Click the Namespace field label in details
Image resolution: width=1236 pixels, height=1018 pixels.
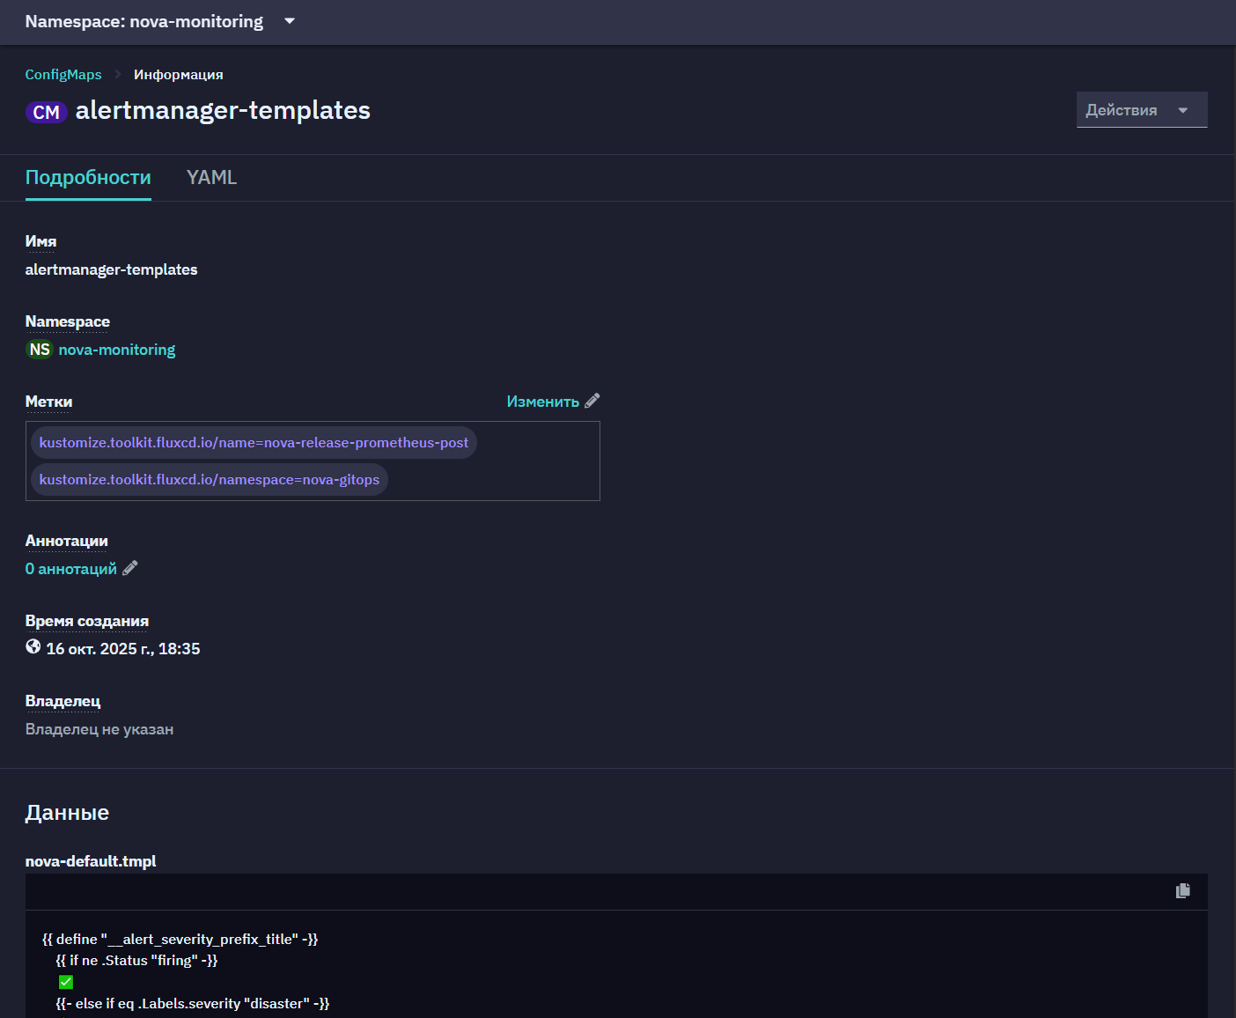(x=68, y=321)
